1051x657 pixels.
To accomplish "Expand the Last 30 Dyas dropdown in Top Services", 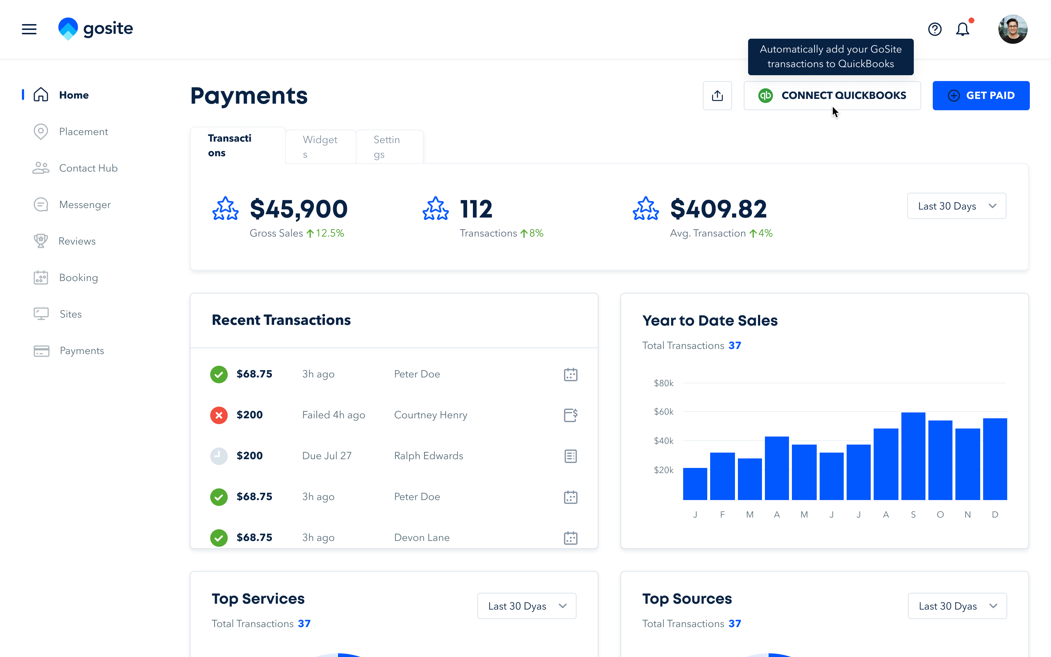I will tap(526, 606).
